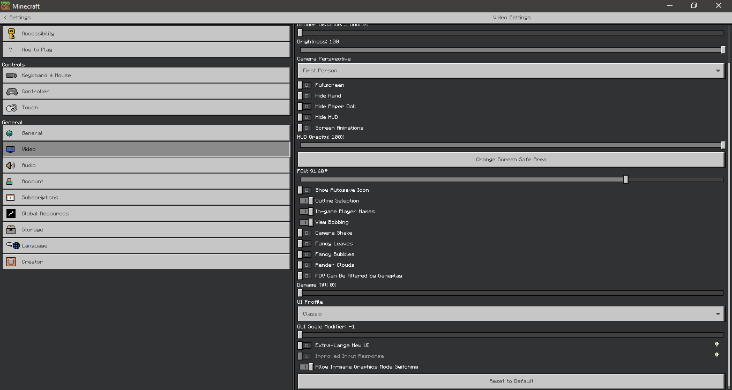
Task: Enable the Fancy Leaves toggle
Action: pyautogui.click(x=304, y=244)
